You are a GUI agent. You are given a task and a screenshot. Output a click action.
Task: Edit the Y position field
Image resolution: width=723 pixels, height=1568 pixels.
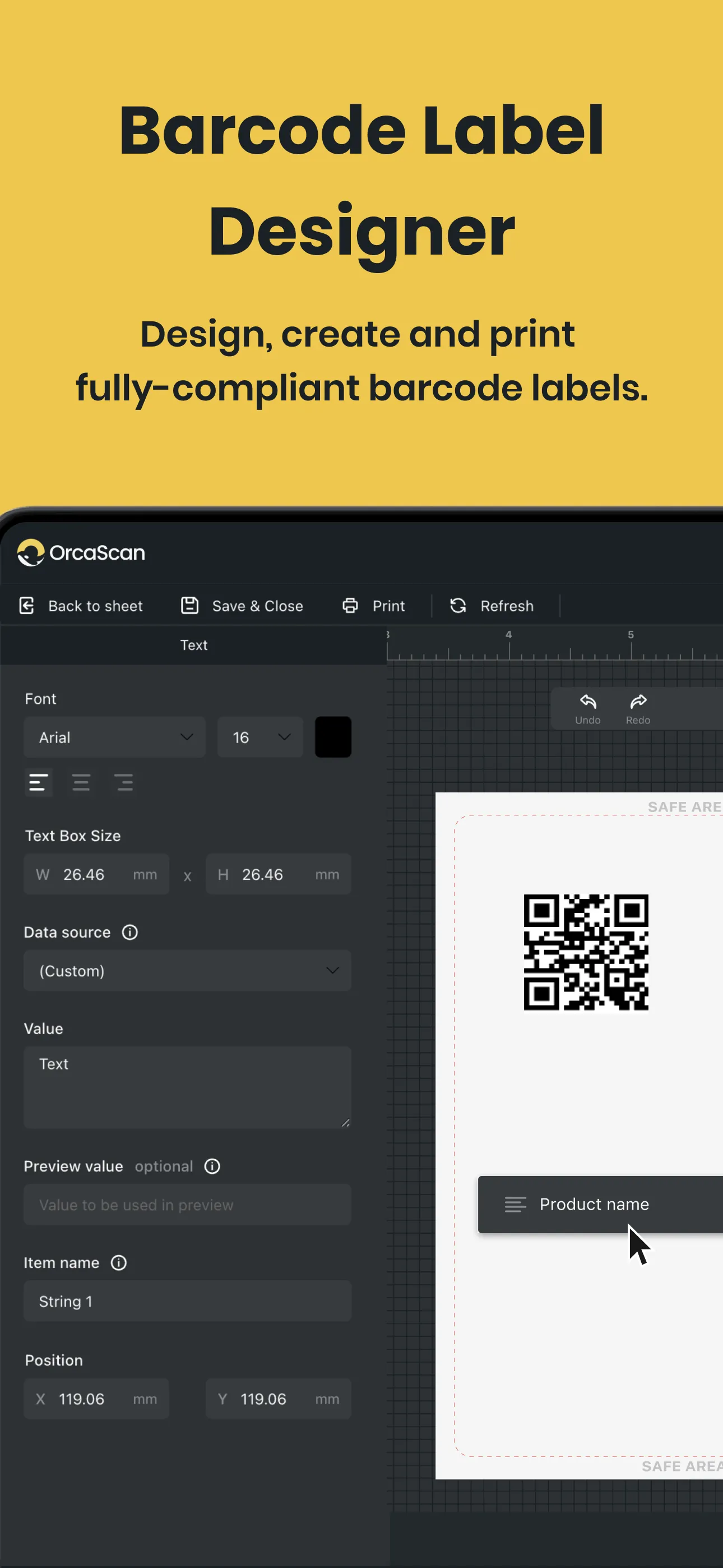278,1399
